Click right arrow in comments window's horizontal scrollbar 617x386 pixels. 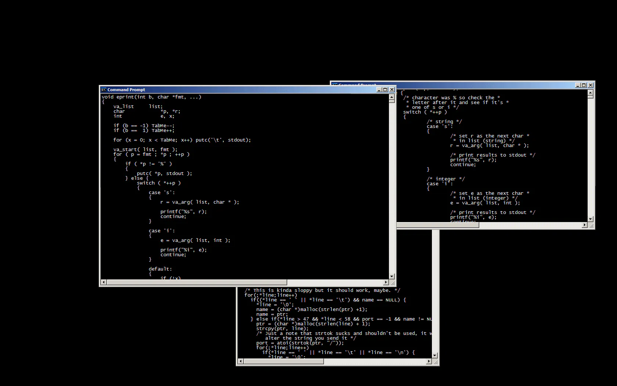585,225
